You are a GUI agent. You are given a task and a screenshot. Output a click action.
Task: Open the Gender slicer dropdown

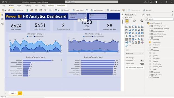[x=105, y=17]
